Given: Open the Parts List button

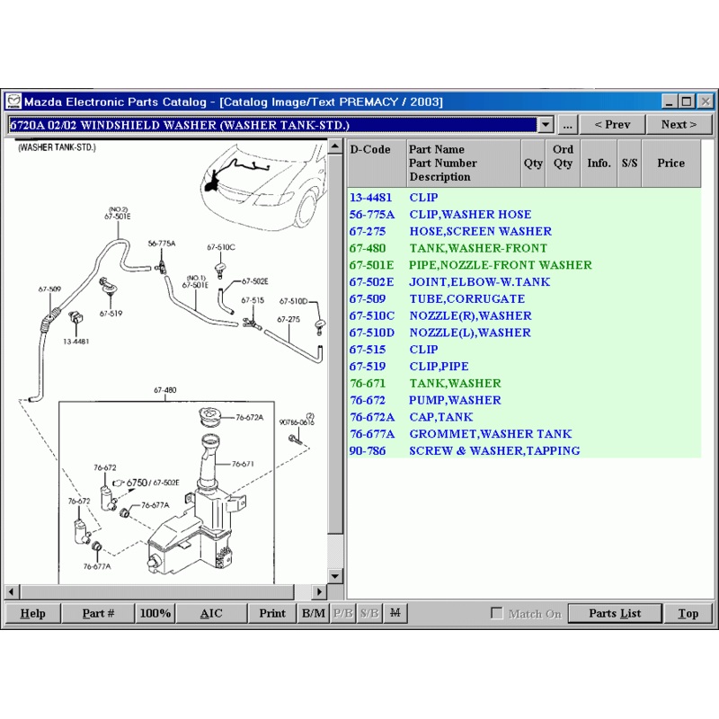Looking at the screenshot, I should [x=615, y=614].
